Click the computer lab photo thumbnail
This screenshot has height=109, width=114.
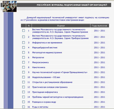point(10,6)
